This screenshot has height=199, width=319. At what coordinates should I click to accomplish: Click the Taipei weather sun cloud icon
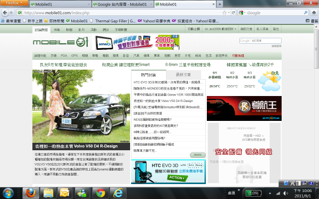pos(270,82)
